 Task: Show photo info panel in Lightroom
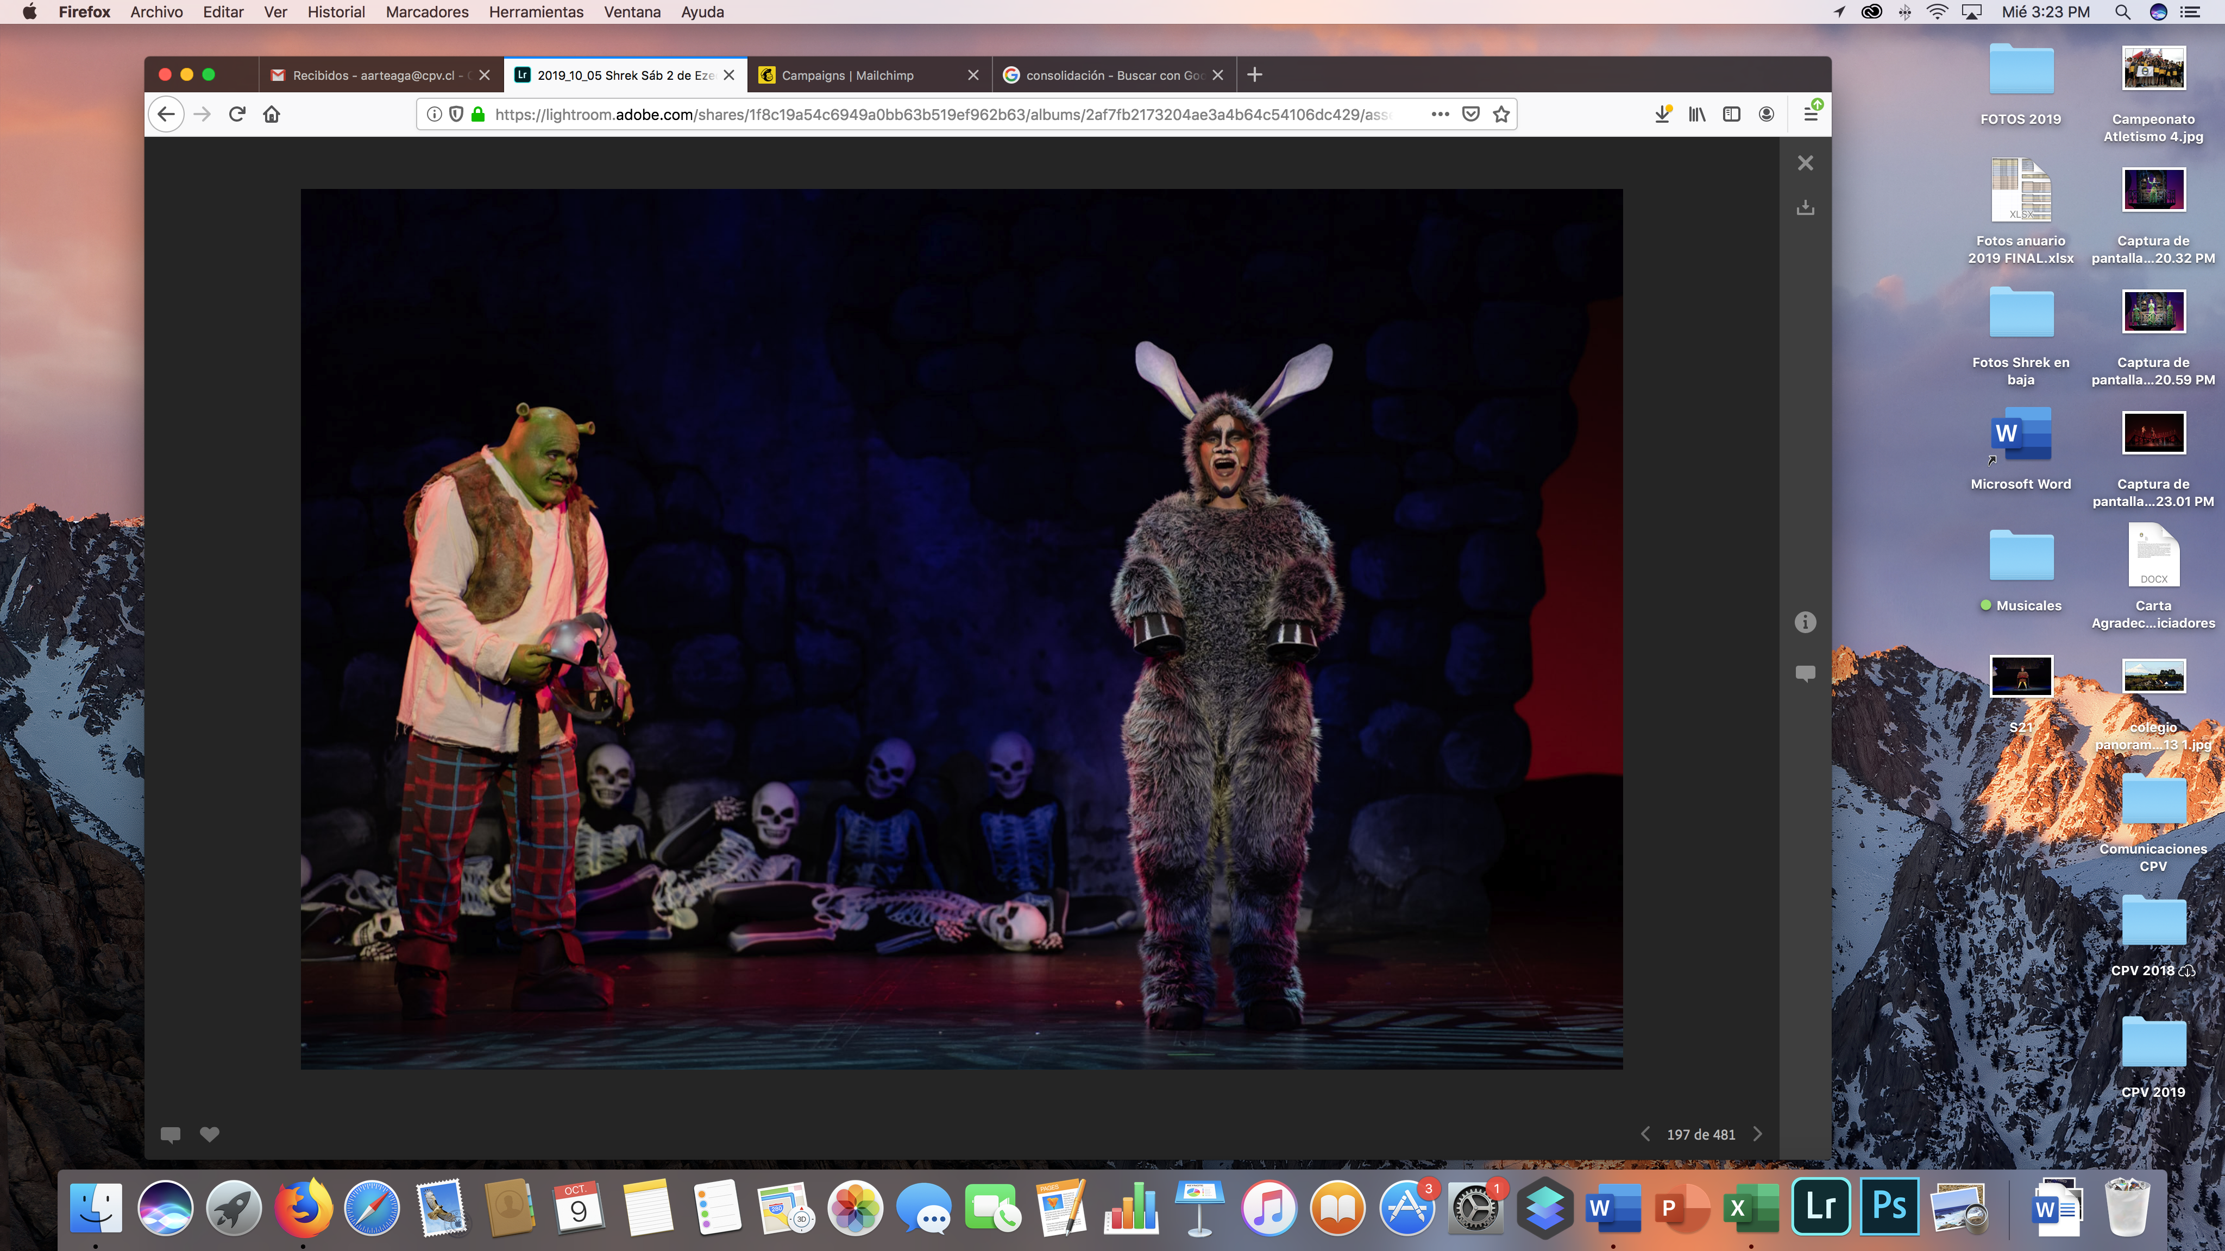tap(1805, 622)
